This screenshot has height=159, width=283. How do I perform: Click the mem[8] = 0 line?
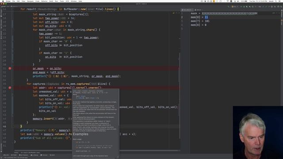(x=199, y=25)
